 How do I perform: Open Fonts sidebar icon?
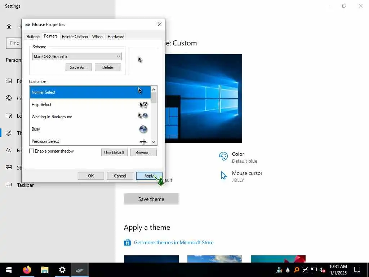pyautogui.click(x=9, y=150)
